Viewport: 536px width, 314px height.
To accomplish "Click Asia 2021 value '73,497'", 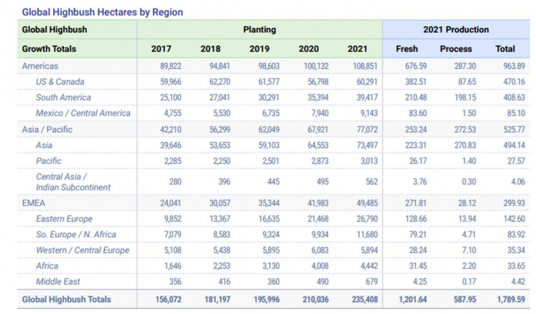I will coord(367,145).
